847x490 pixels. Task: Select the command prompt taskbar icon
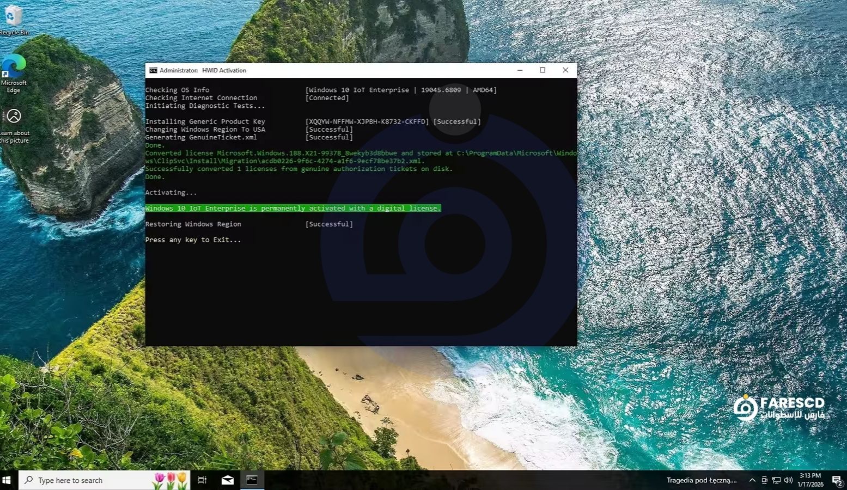252,480
